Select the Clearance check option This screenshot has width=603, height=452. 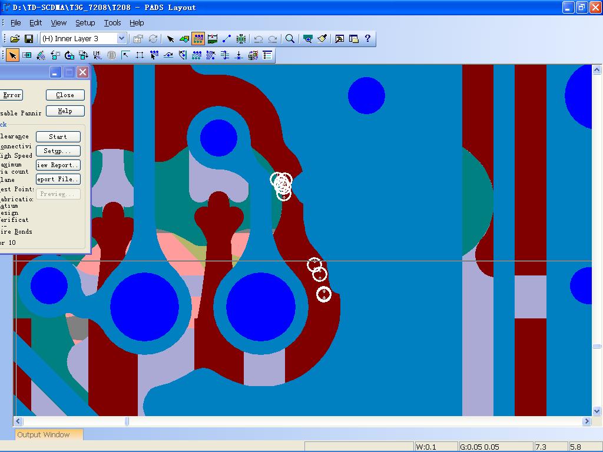point(14,137)
